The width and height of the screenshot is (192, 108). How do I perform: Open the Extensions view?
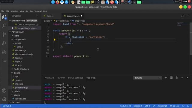4,52
